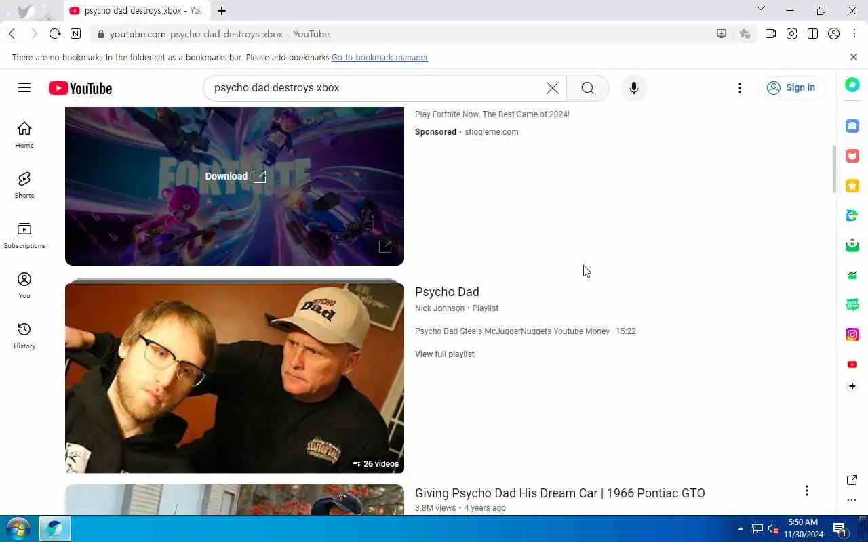Open yellow star bookmarks sidebar panel
The height and width of the screenshot is (542, 868).
click(852, 186)
